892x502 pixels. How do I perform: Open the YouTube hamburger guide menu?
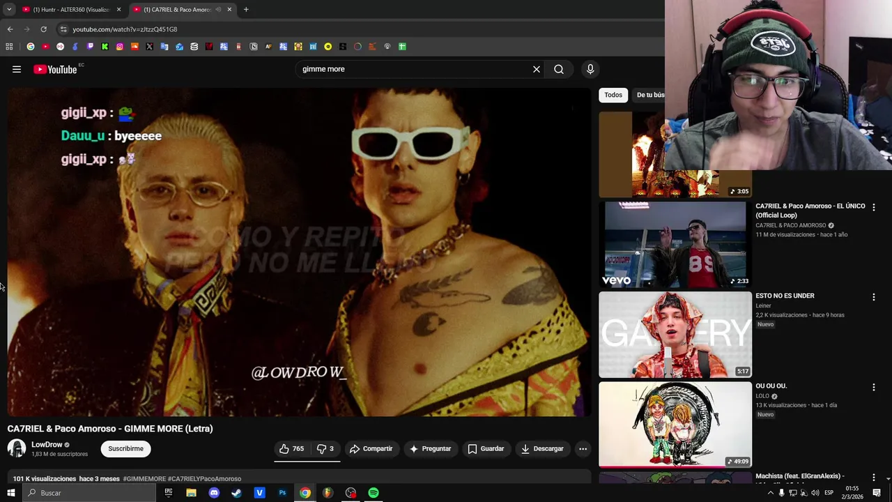tap(17, 69)
